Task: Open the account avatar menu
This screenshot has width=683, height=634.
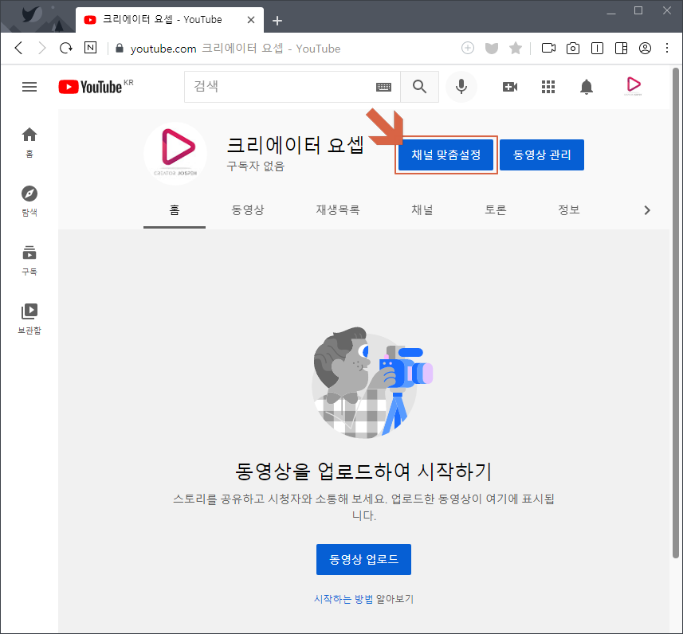Action: [633, 86]
